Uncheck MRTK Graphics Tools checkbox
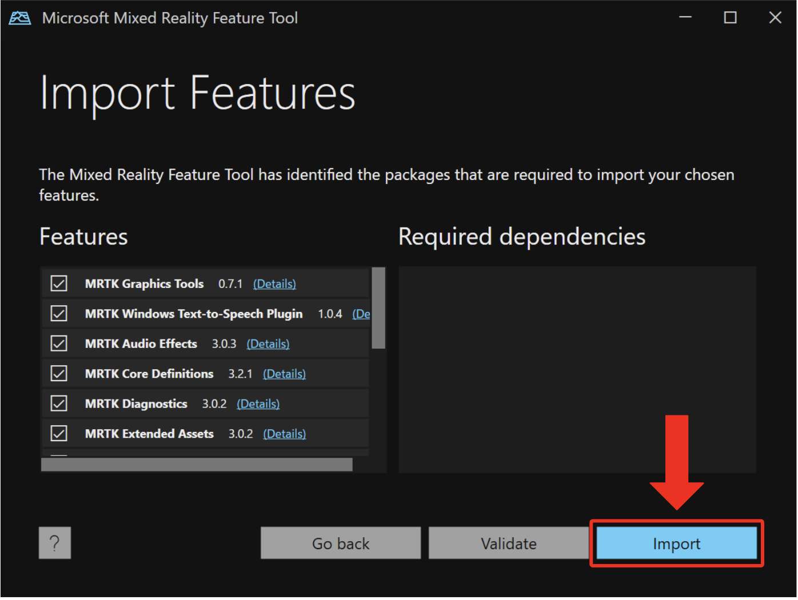The width and height of the screenshot is (798, 600). point(59,283)
